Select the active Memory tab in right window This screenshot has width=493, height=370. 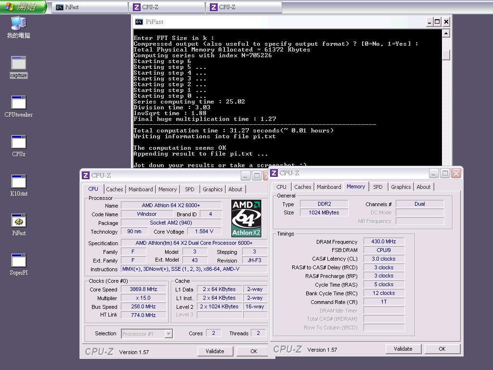click(x=356, y=186)
